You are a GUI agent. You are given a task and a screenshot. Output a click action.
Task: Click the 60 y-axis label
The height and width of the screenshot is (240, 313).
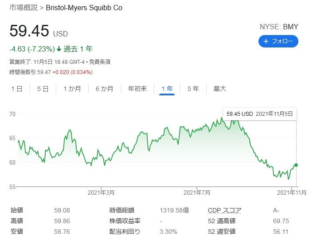click(x=12, y=162)
